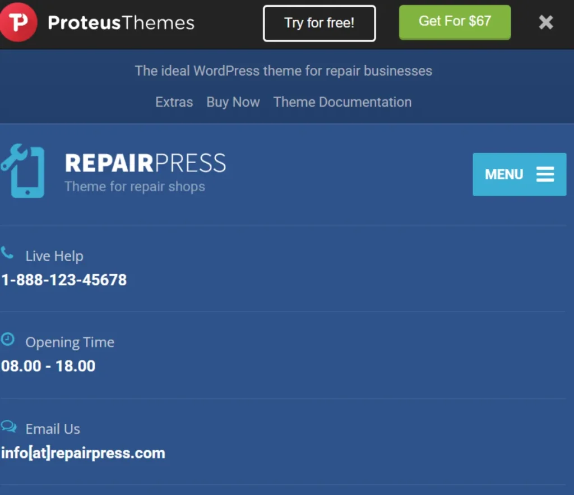Click the Try for free! button

coord(319,23)
